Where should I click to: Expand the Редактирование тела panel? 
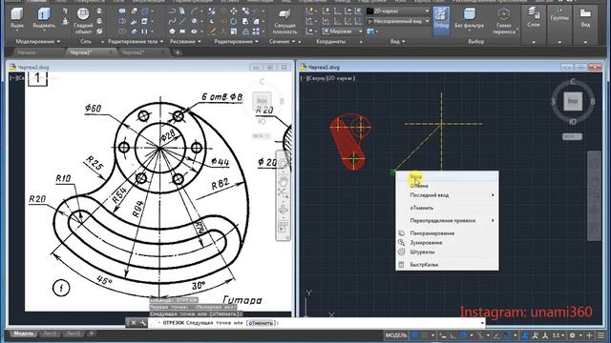coord(136,41)
